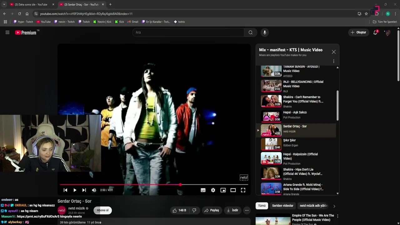Toggle subtitles in the video player

click(x=203, y=190)
